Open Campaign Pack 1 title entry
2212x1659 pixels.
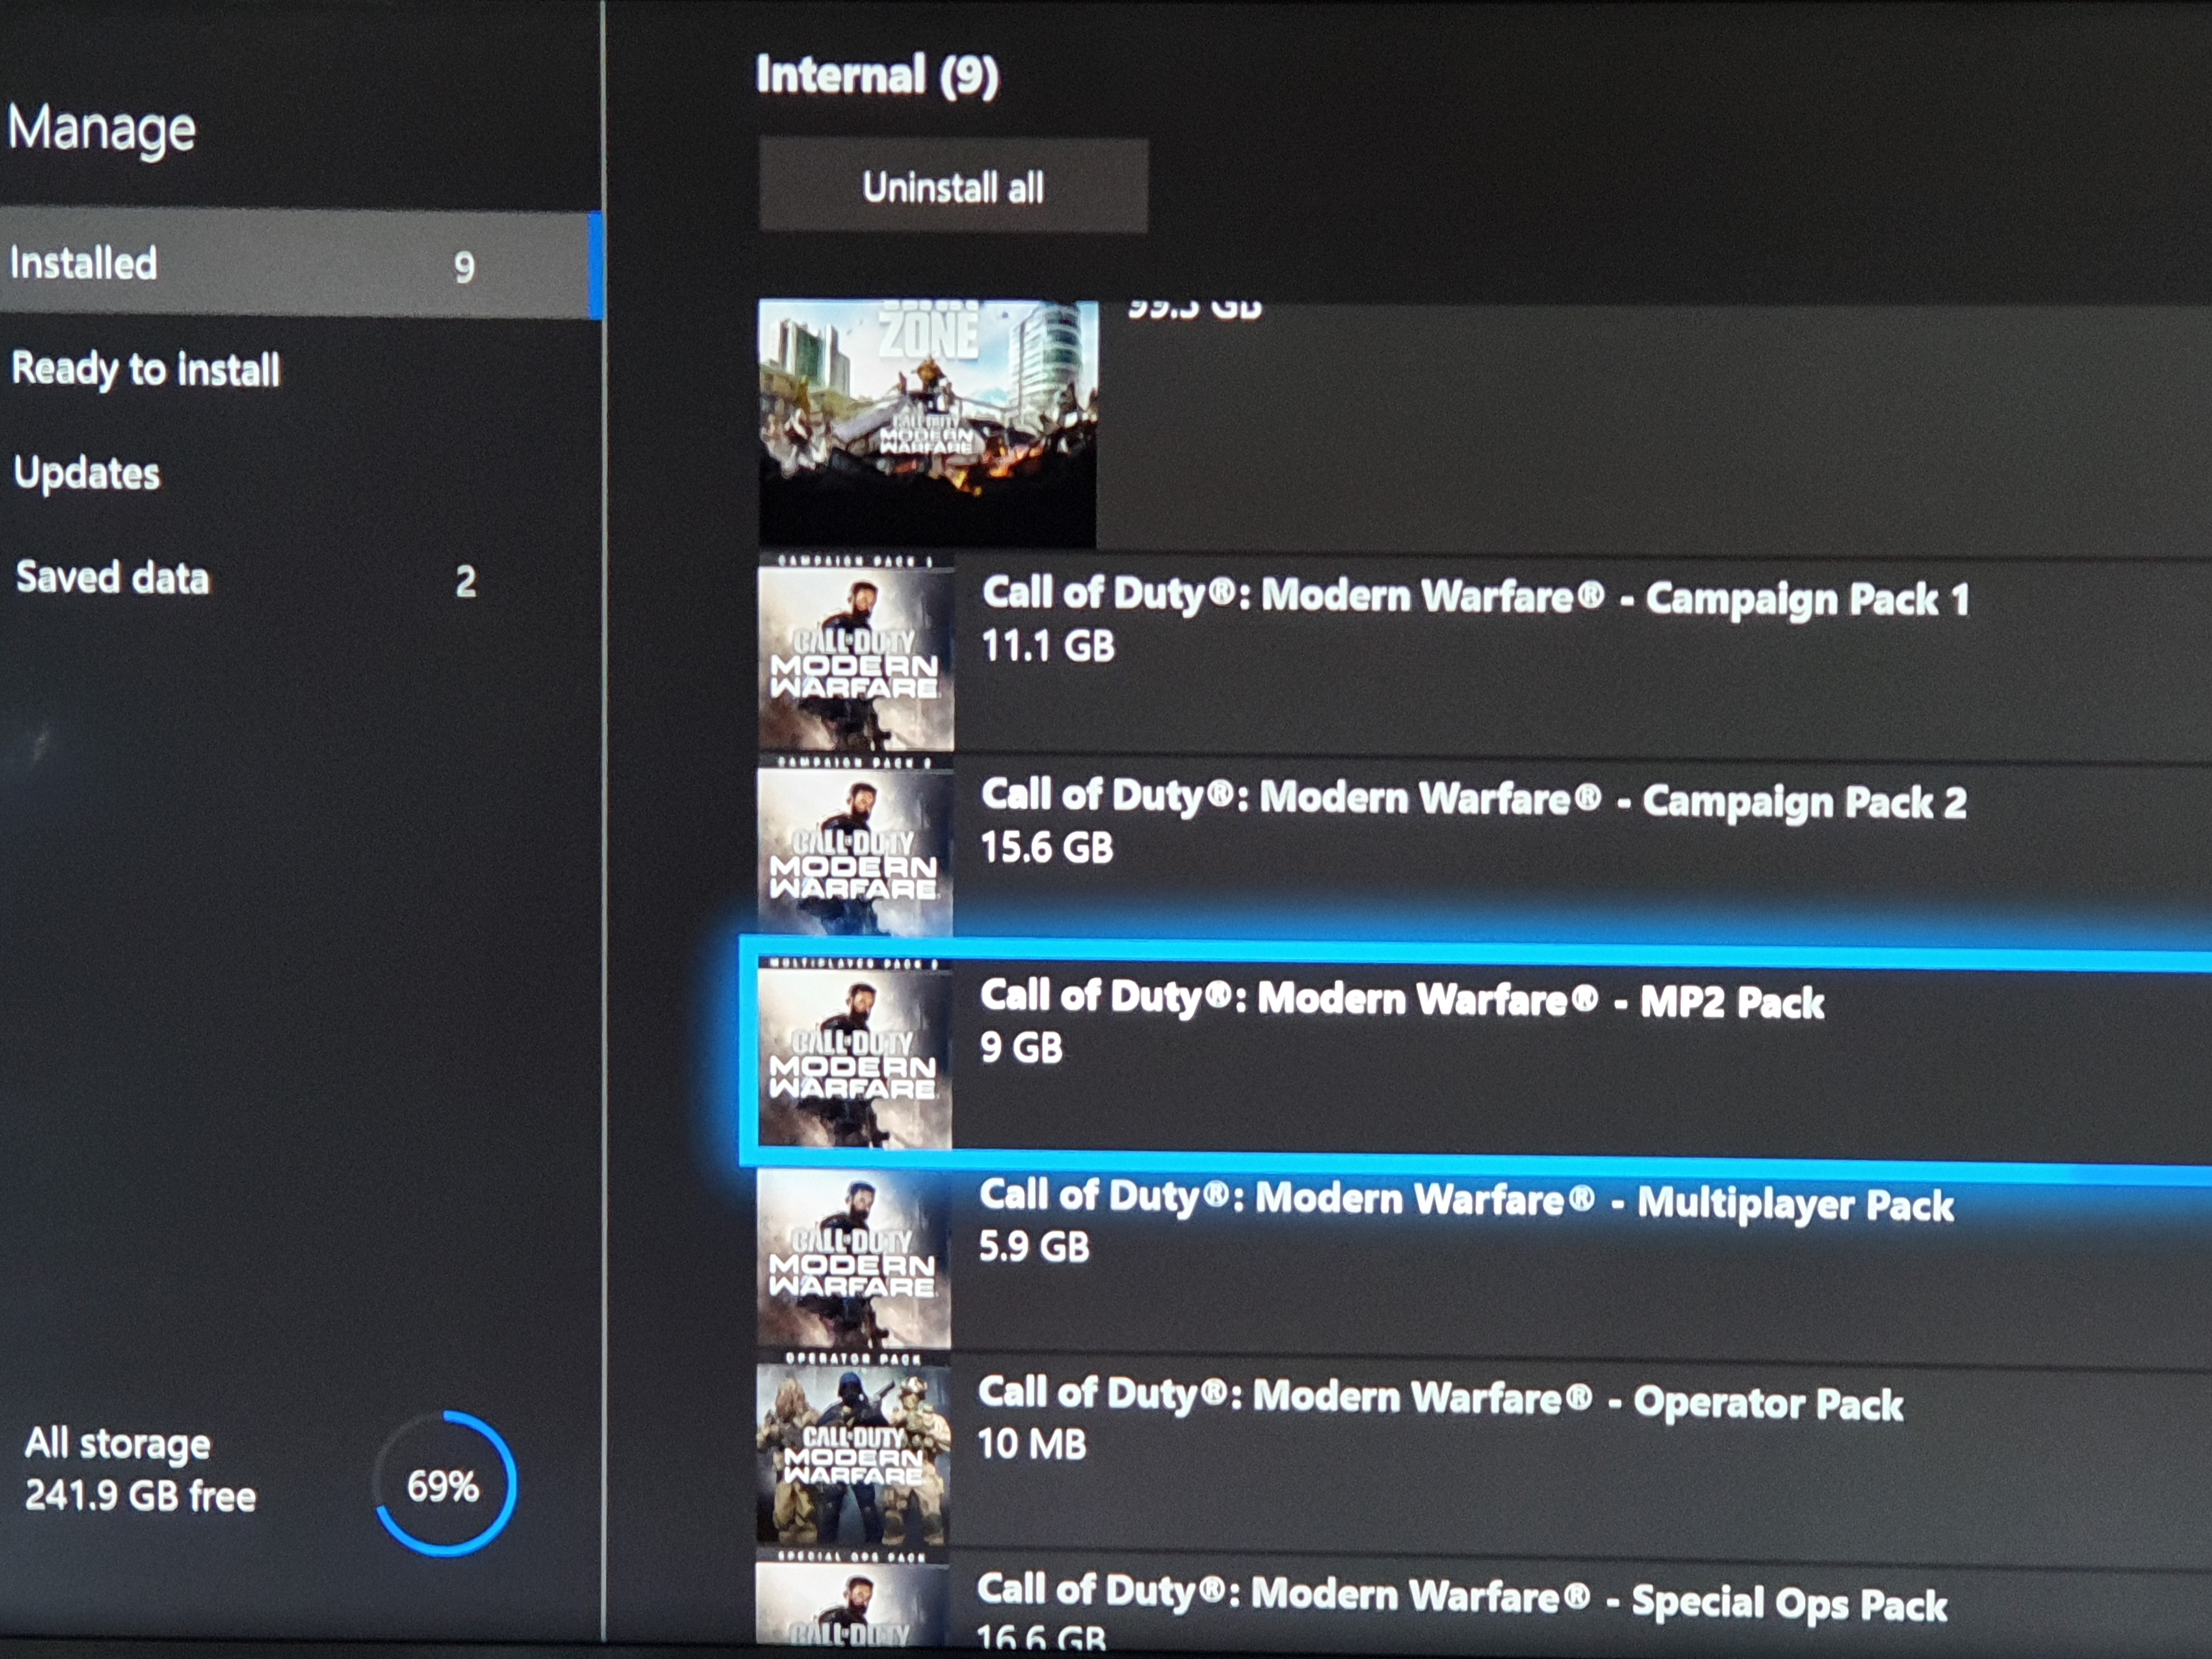click(1476, 597)
